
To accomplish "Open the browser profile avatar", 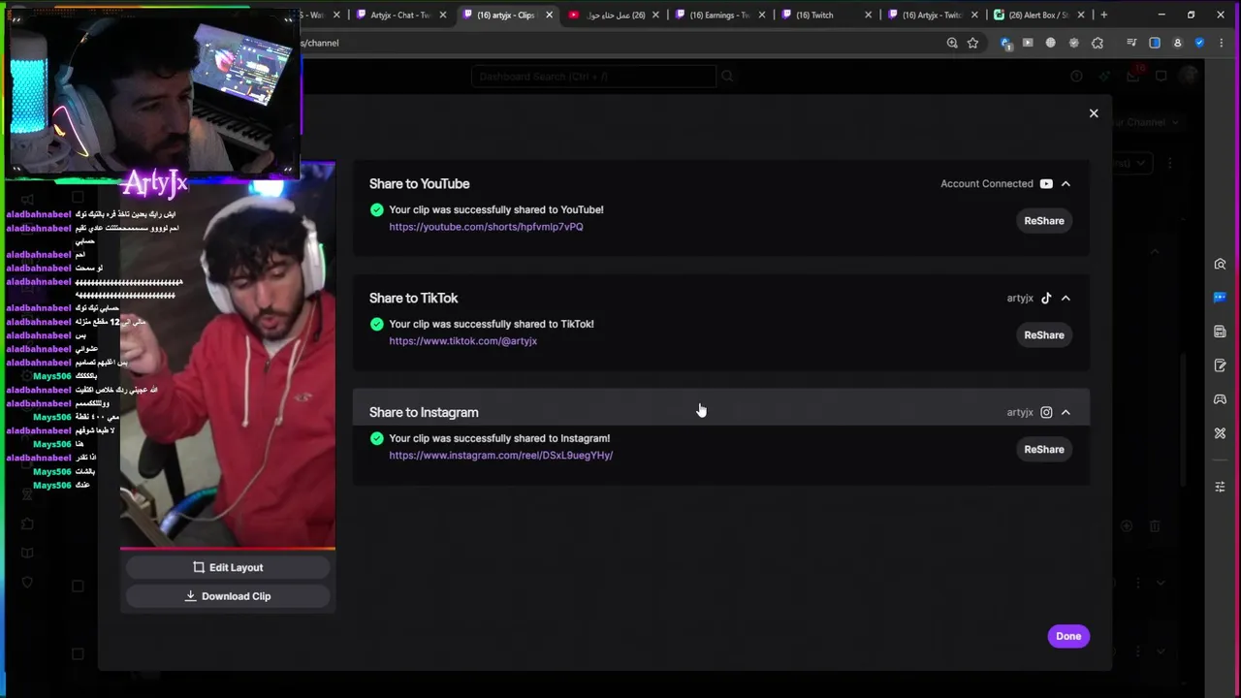I will 1178,43.
